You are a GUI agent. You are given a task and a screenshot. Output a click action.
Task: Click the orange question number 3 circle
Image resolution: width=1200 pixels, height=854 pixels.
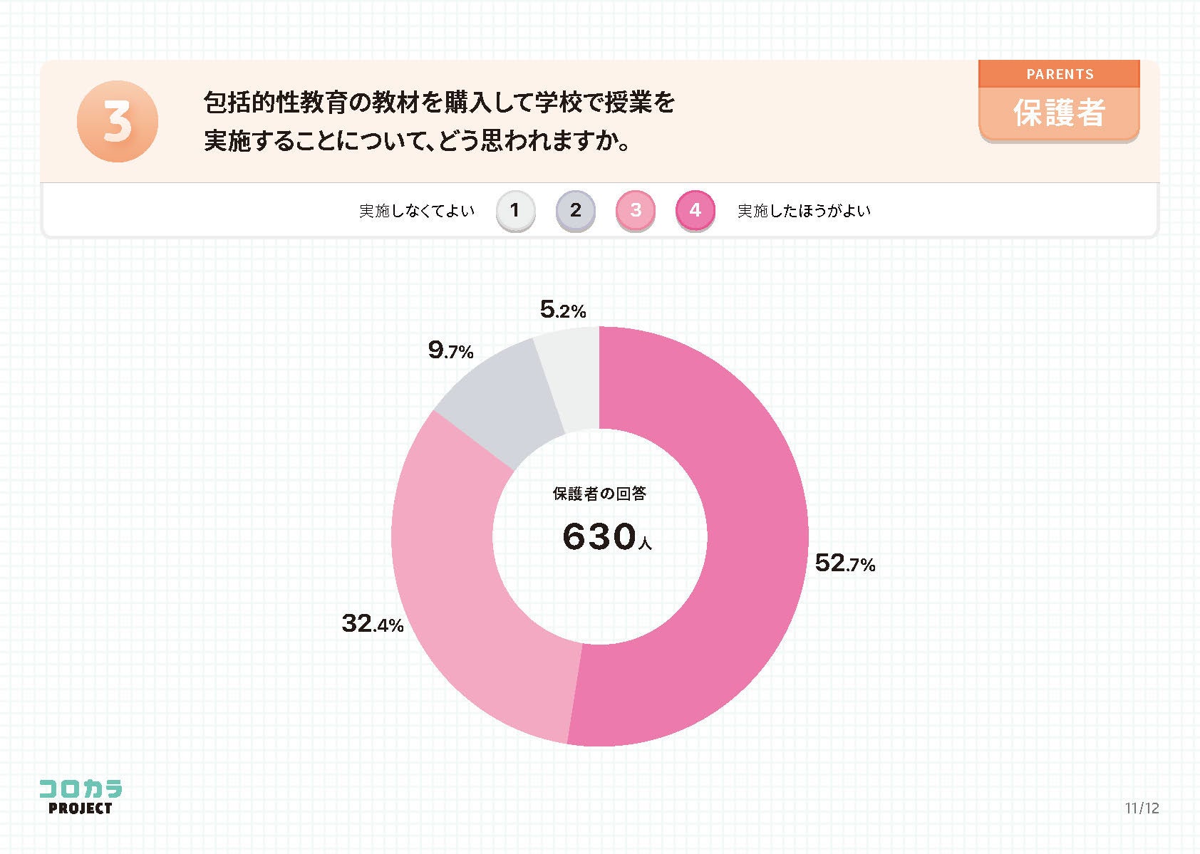[x=117, y=121]
